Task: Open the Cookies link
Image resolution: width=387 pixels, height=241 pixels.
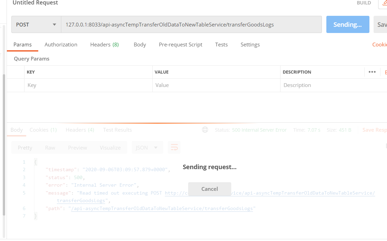Action: (380, 45)
